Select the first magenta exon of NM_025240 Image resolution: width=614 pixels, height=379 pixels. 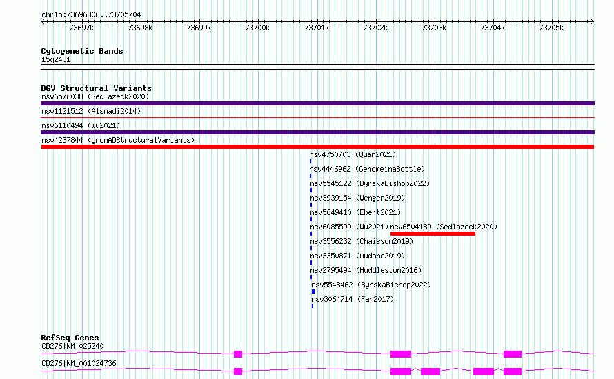tap(238, 354)
